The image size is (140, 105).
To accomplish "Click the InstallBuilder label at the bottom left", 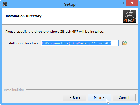I will (x=14, y=90).
